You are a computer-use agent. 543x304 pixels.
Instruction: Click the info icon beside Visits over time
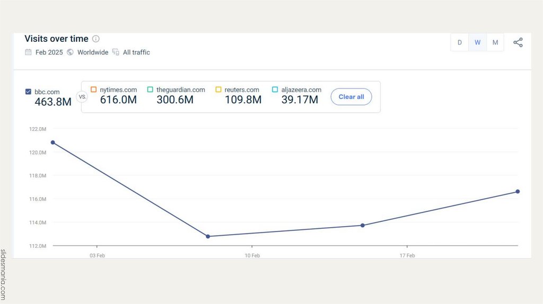click(96, 39)
